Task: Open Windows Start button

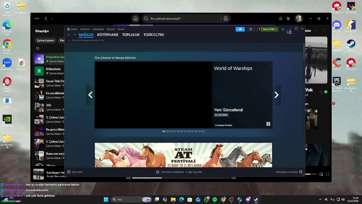Action: (x=106, y=199)
